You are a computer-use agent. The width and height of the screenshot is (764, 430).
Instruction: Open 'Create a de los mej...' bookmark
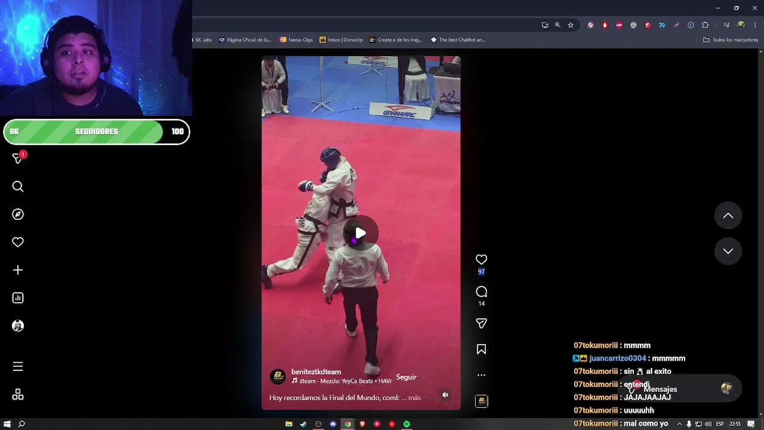pos(396,40)
